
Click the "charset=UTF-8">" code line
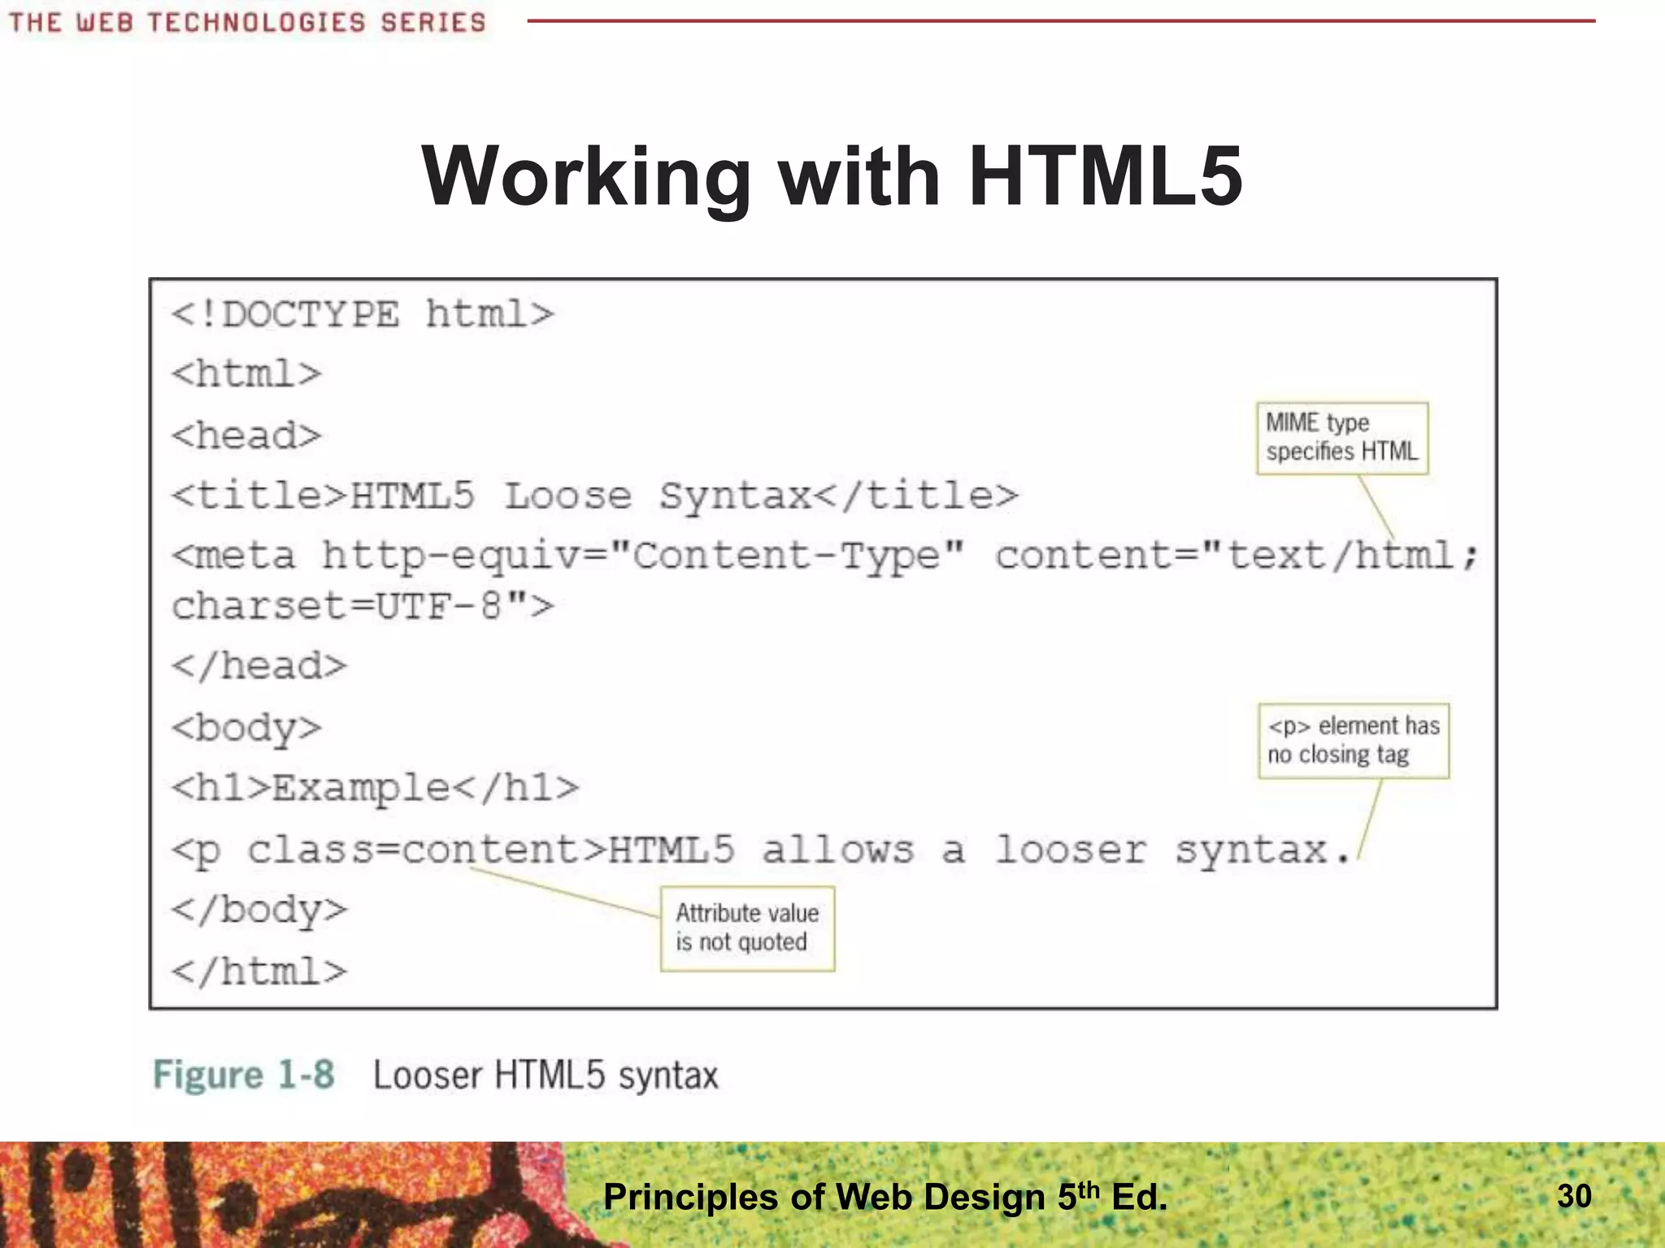(363, 605)
